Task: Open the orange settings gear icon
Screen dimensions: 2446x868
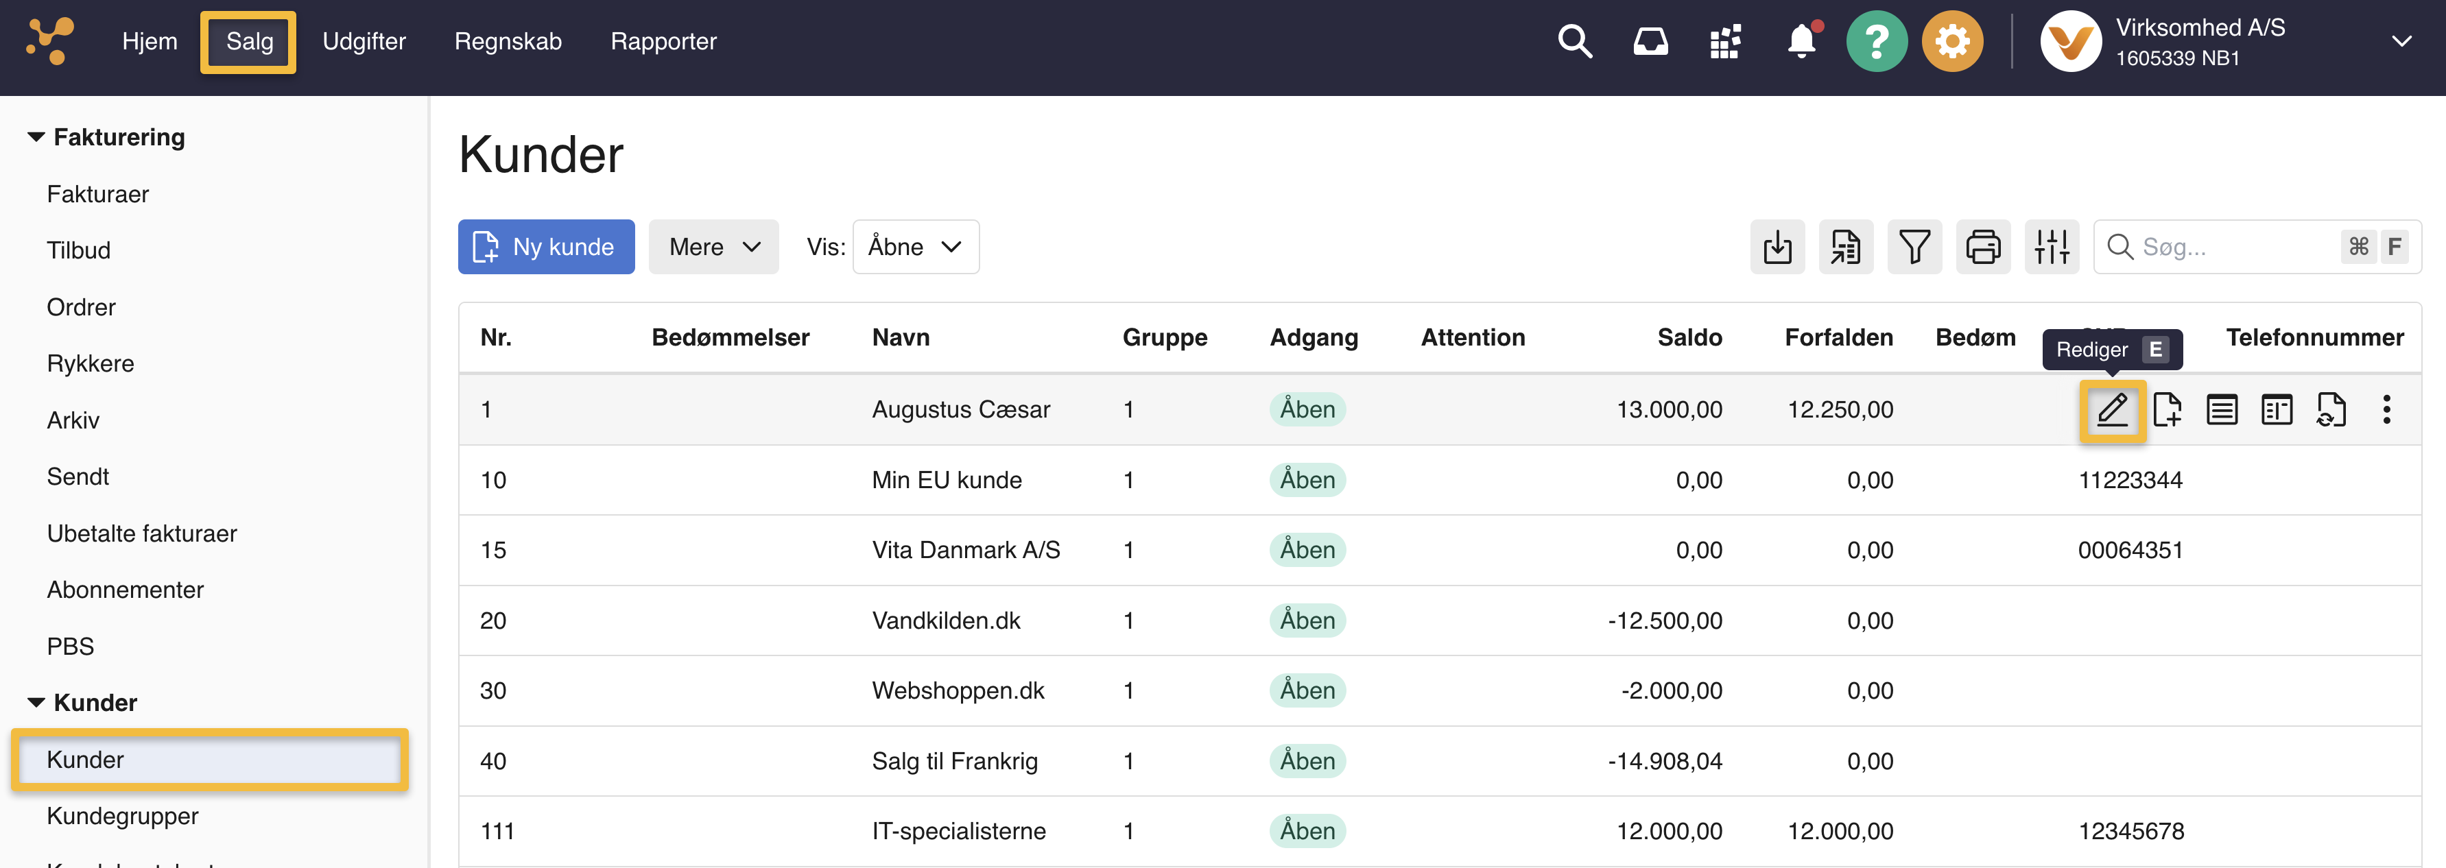Action: [1952, 42]
